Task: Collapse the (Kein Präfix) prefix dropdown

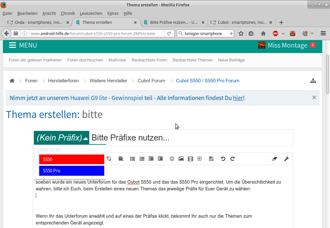Action: click(62, 138)
